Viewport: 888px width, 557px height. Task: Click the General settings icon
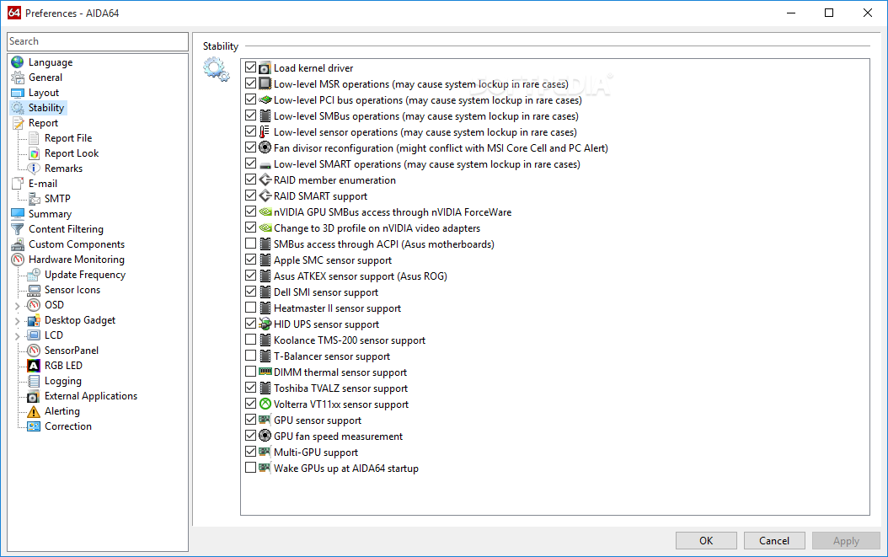point(18,78)
